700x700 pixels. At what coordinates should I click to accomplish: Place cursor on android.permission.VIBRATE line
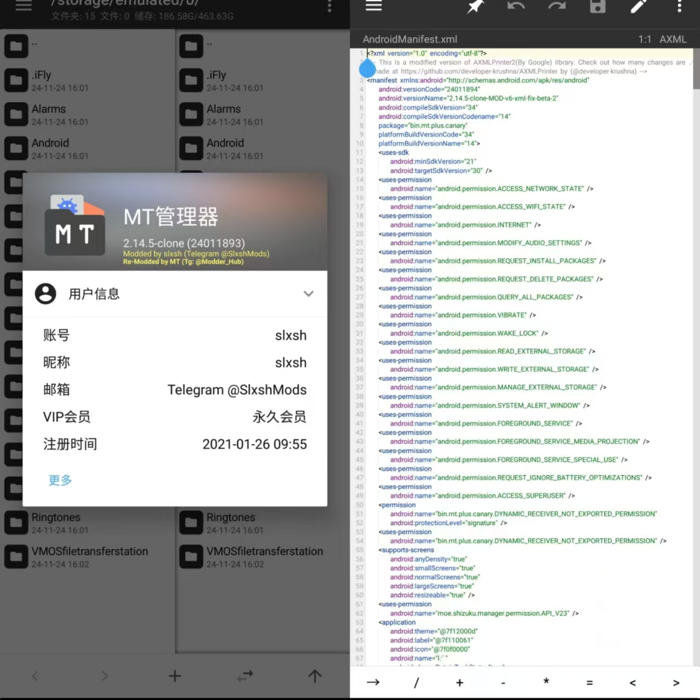point(463,315)
